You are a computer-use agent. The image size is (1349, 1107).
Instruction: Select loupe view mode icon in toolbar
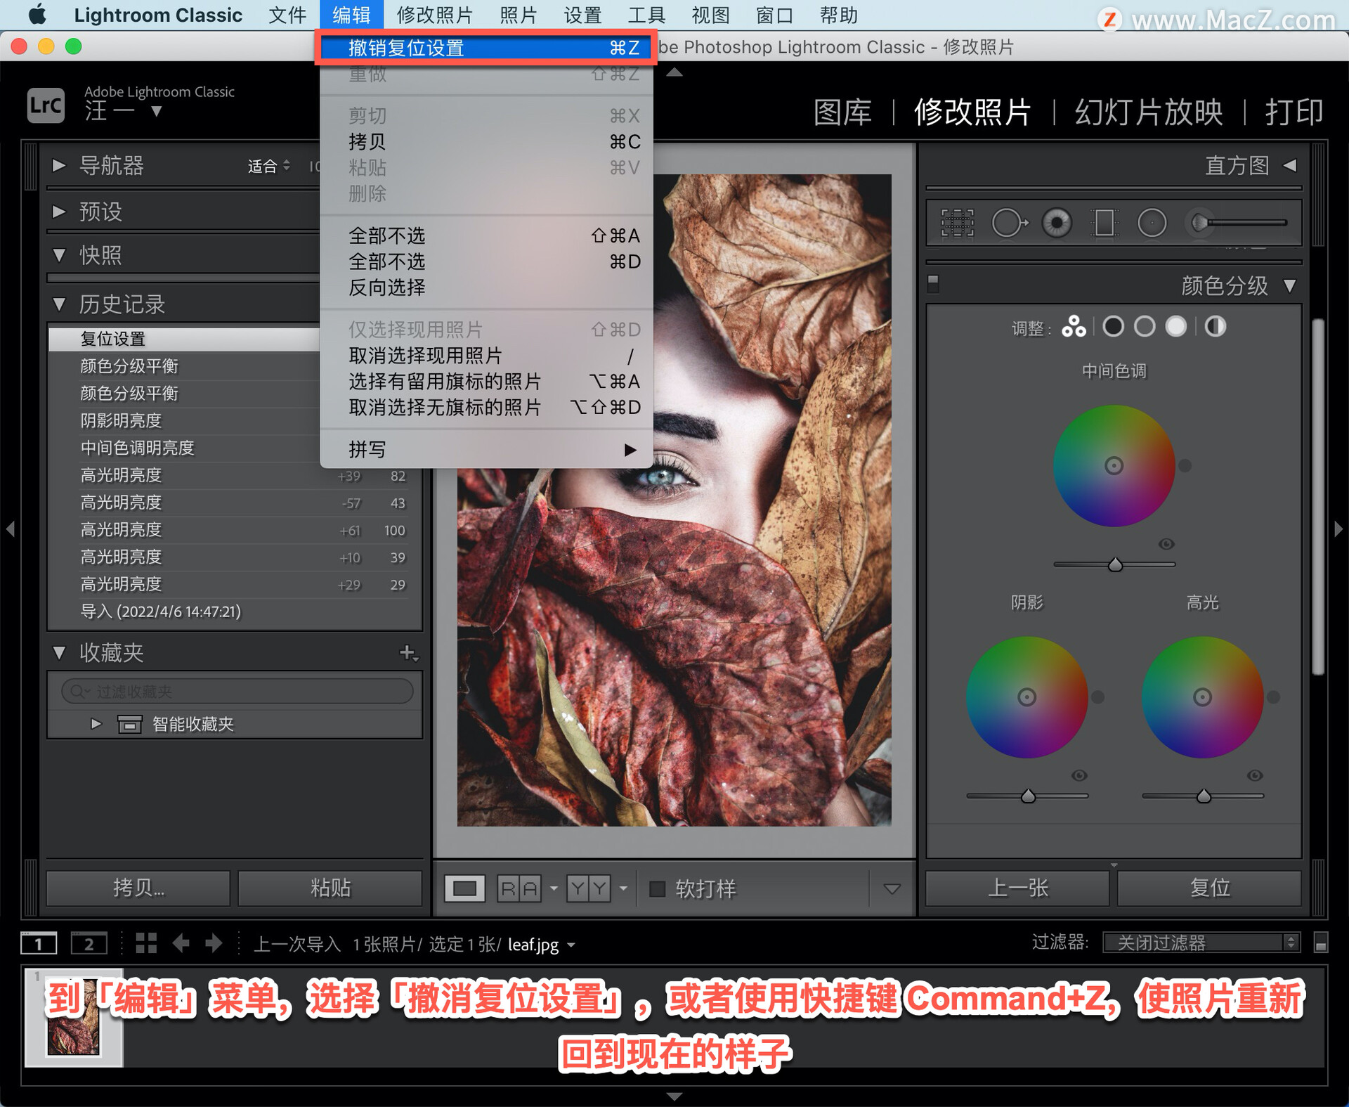[x=464, y=888]
